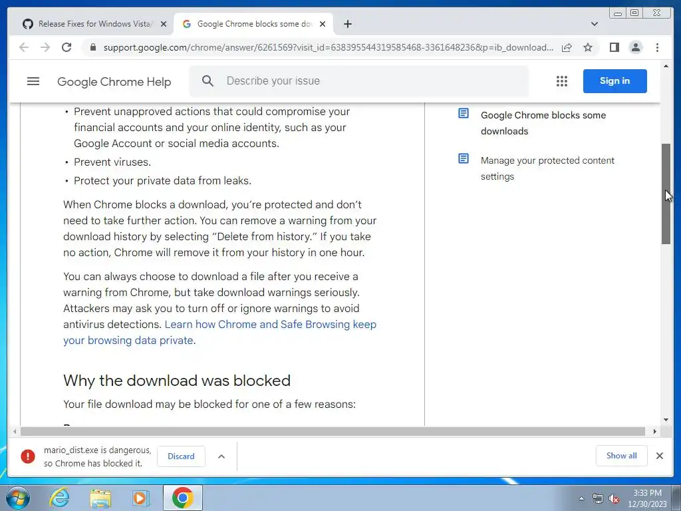Click the browser Forward arrow
The width and height of the screenshot is (681, 511).
tap(45, 47)
